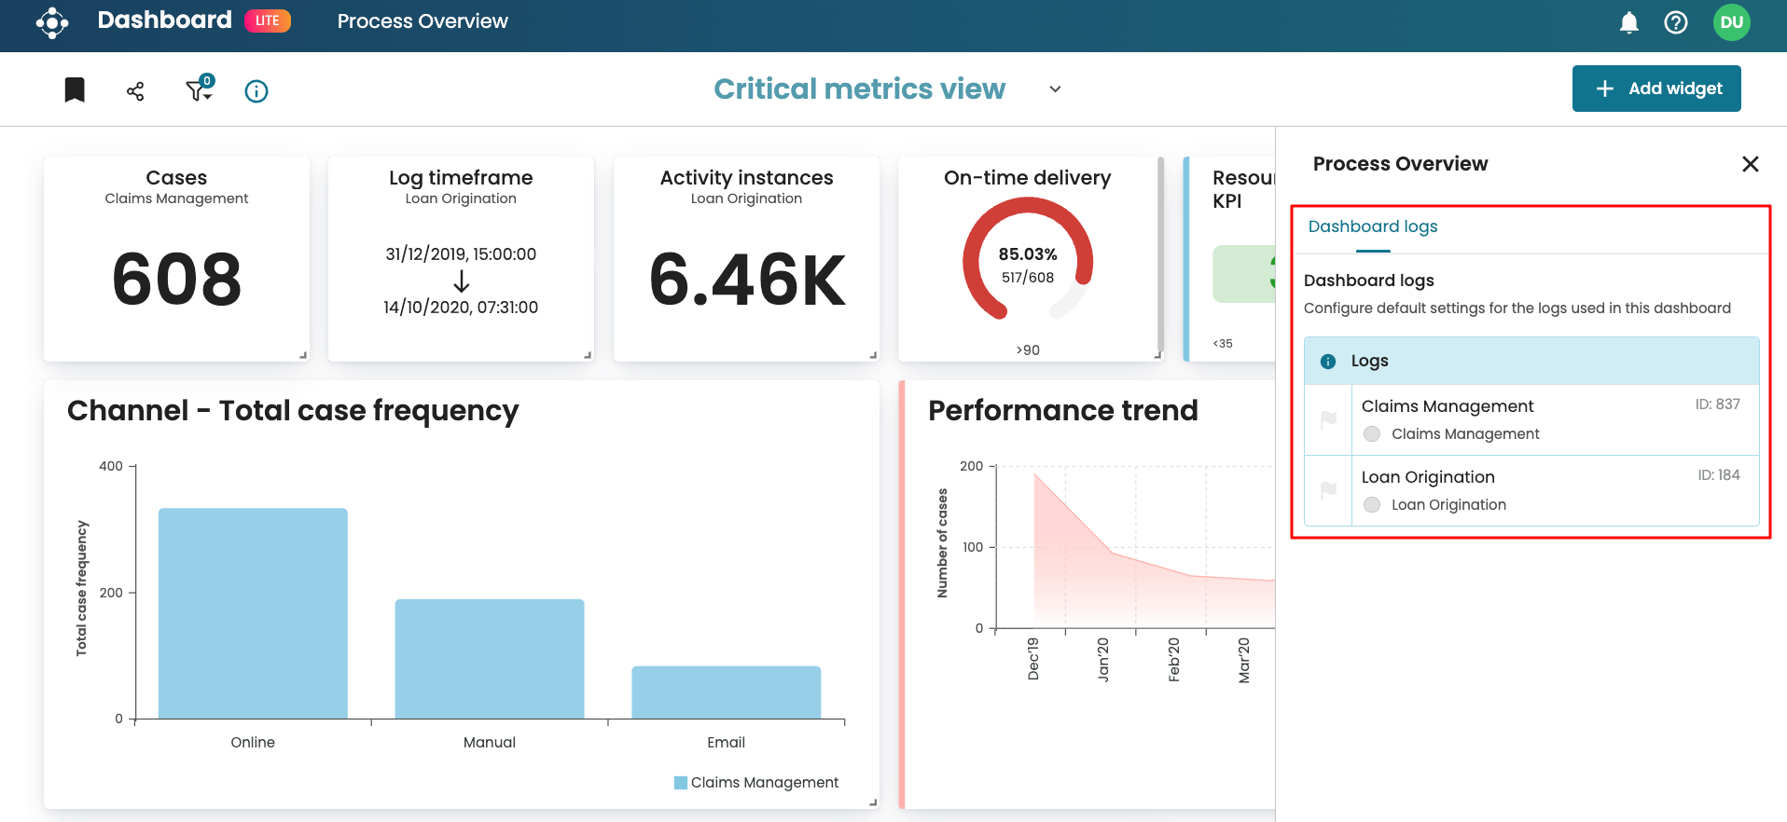
Task: Click the Logs info icon
Action: tap(1328, 362)
